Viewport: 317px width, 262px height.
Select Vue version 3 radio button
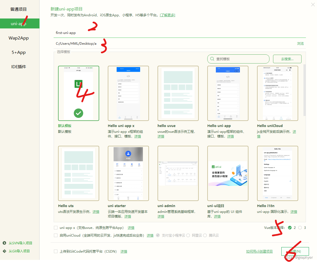300,228
